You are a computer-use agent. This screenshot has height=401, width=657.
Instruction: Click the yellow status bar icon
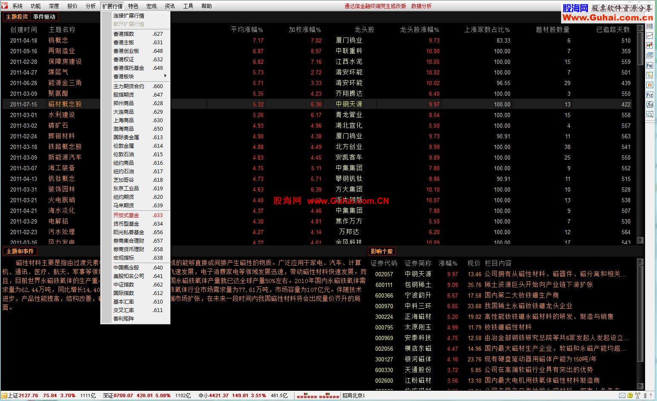pyautogui.click(x=630, y=396)
